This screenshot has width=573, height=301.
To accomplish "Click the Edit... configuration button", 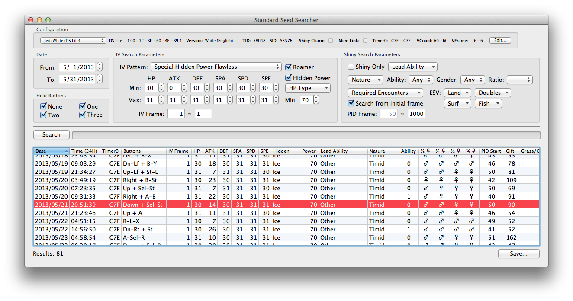I will tap(500, 41).
